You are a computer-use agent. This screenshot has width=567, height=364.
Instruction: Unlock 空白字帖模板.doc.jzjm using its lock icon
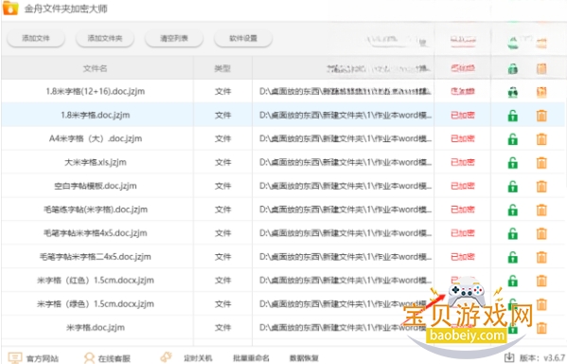513,187
